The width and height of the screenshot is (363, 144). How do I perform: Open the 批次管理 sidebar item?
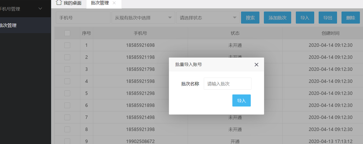pos(26,26)
